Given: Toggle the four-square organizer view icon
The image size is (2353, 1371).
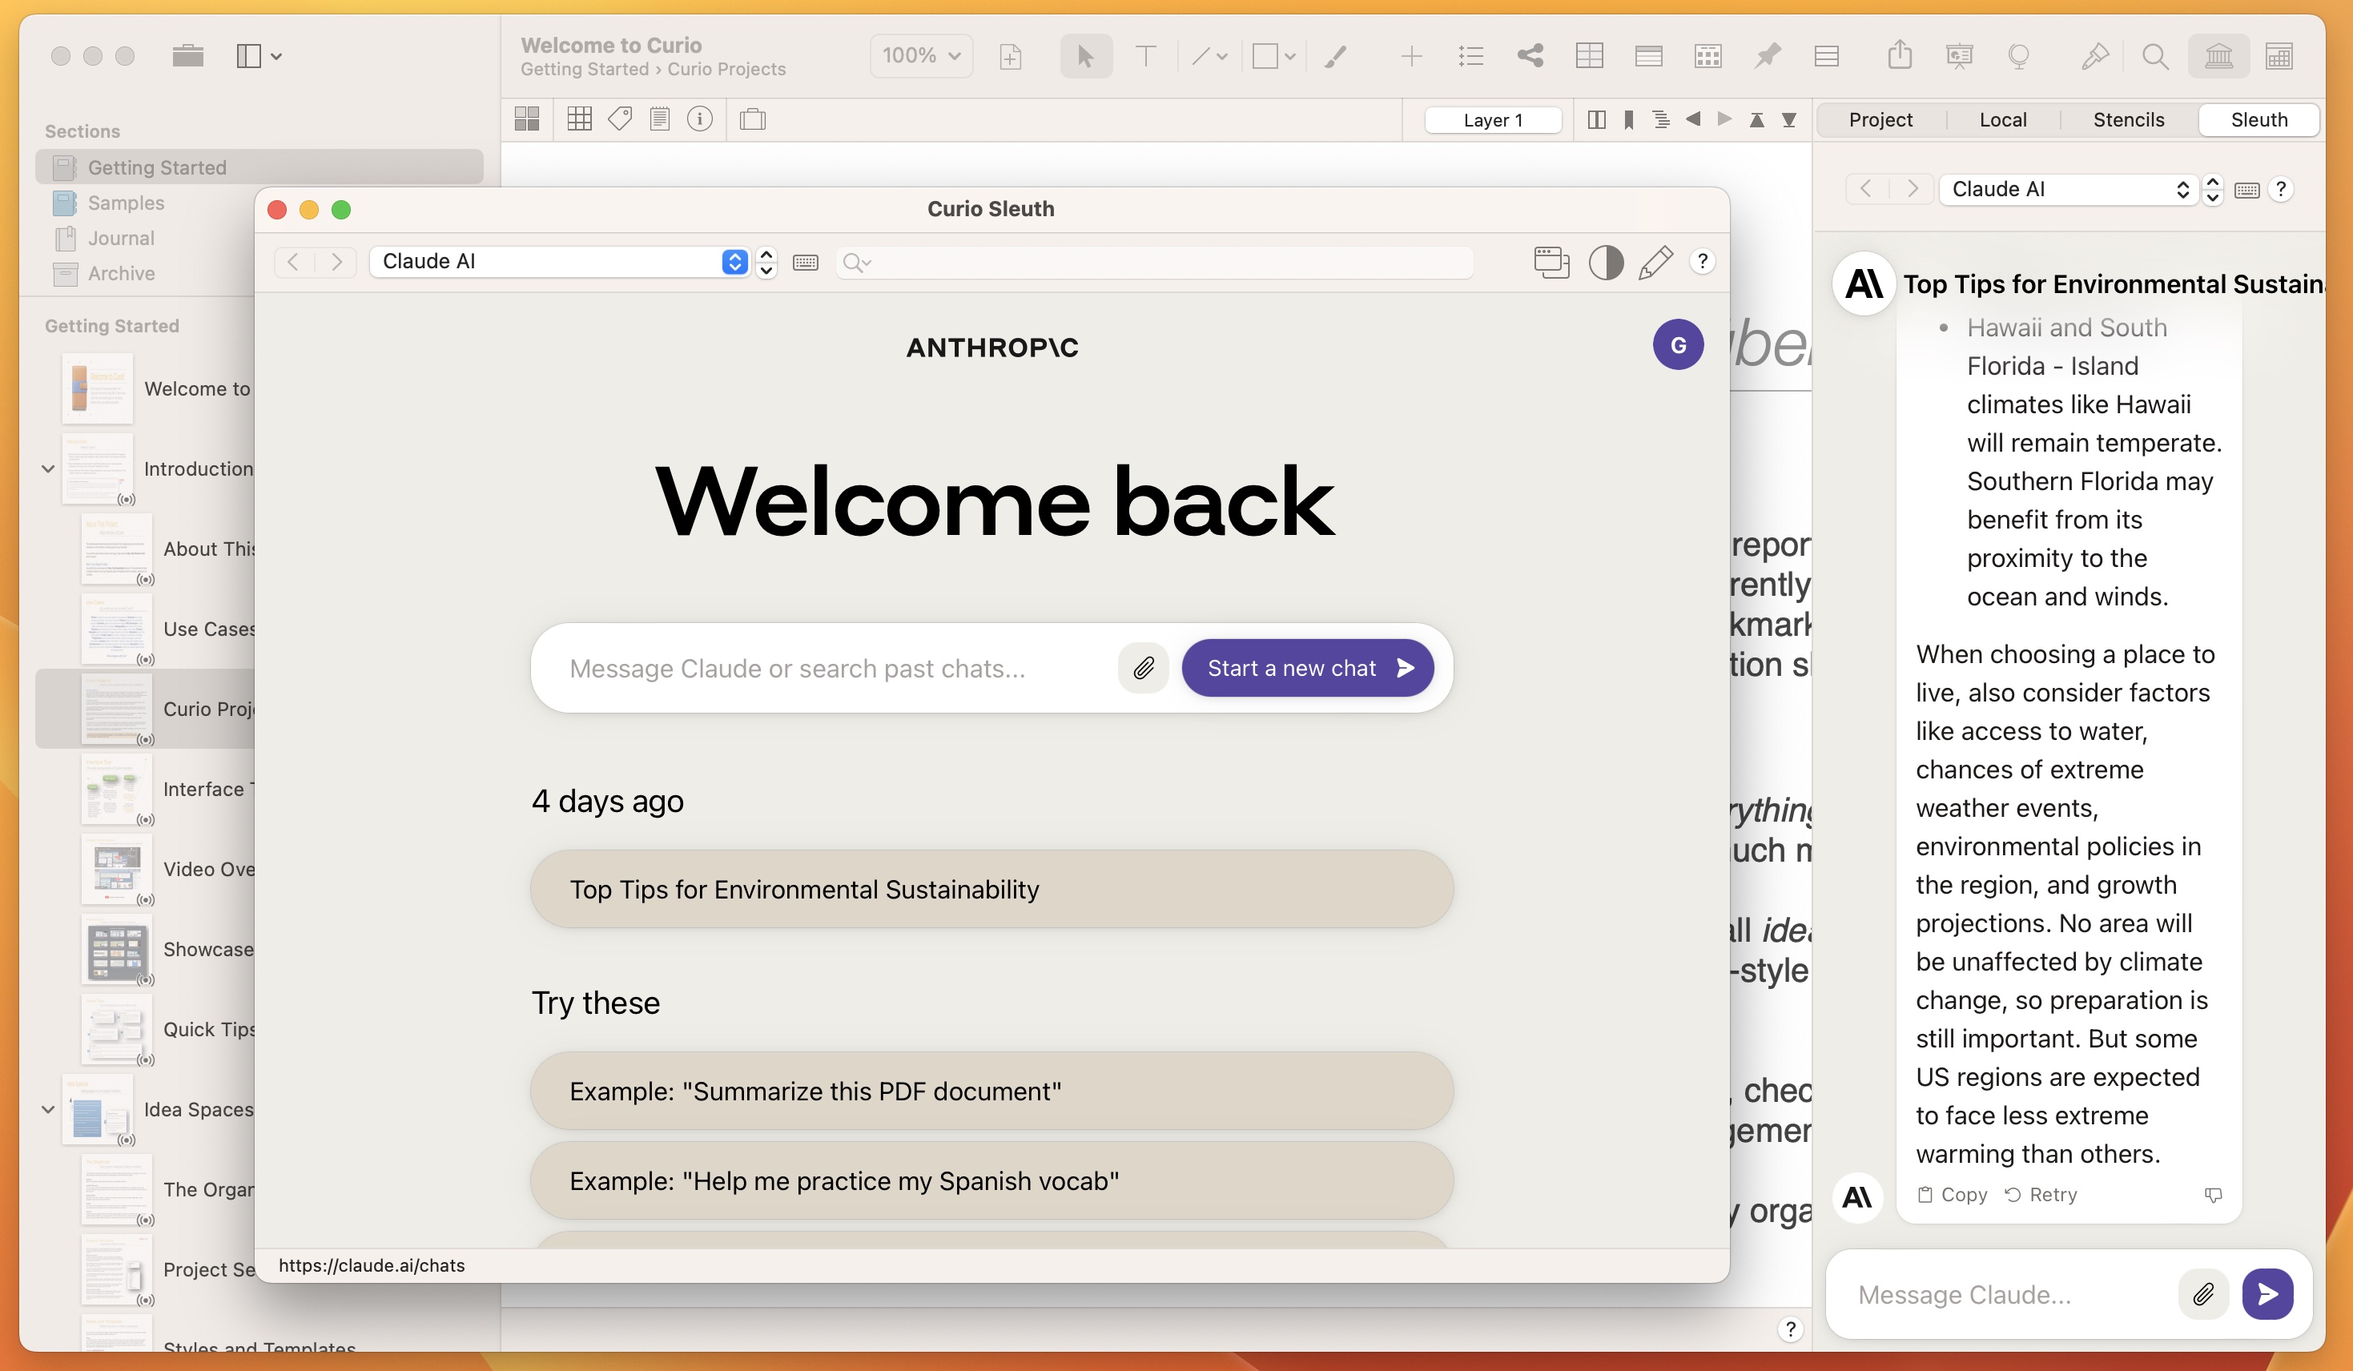Looking at the screenshot, I should click(x=528, y=119).
